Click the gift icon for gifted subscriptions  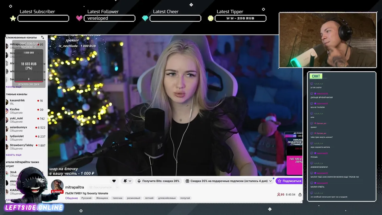coord(187,181)
